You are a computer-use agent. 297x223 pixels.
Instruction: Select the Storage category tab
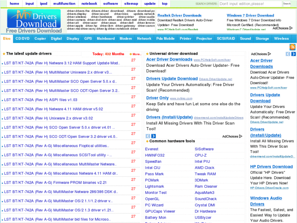(262, 38)
